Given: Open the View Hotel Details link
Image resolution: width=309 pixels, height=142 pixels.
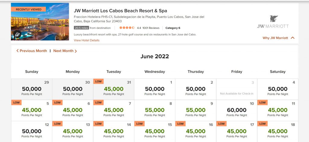Looking at the screenshot, I should click(87, 40).
